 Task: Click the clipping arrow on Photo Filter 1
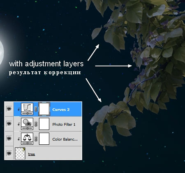(19, 124)
